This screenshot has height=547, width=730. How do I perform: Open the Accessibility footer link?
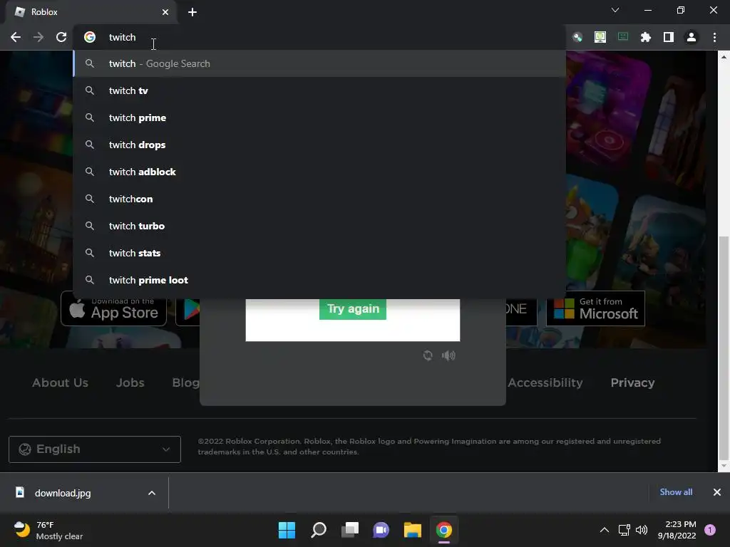(x=545, y=382)
